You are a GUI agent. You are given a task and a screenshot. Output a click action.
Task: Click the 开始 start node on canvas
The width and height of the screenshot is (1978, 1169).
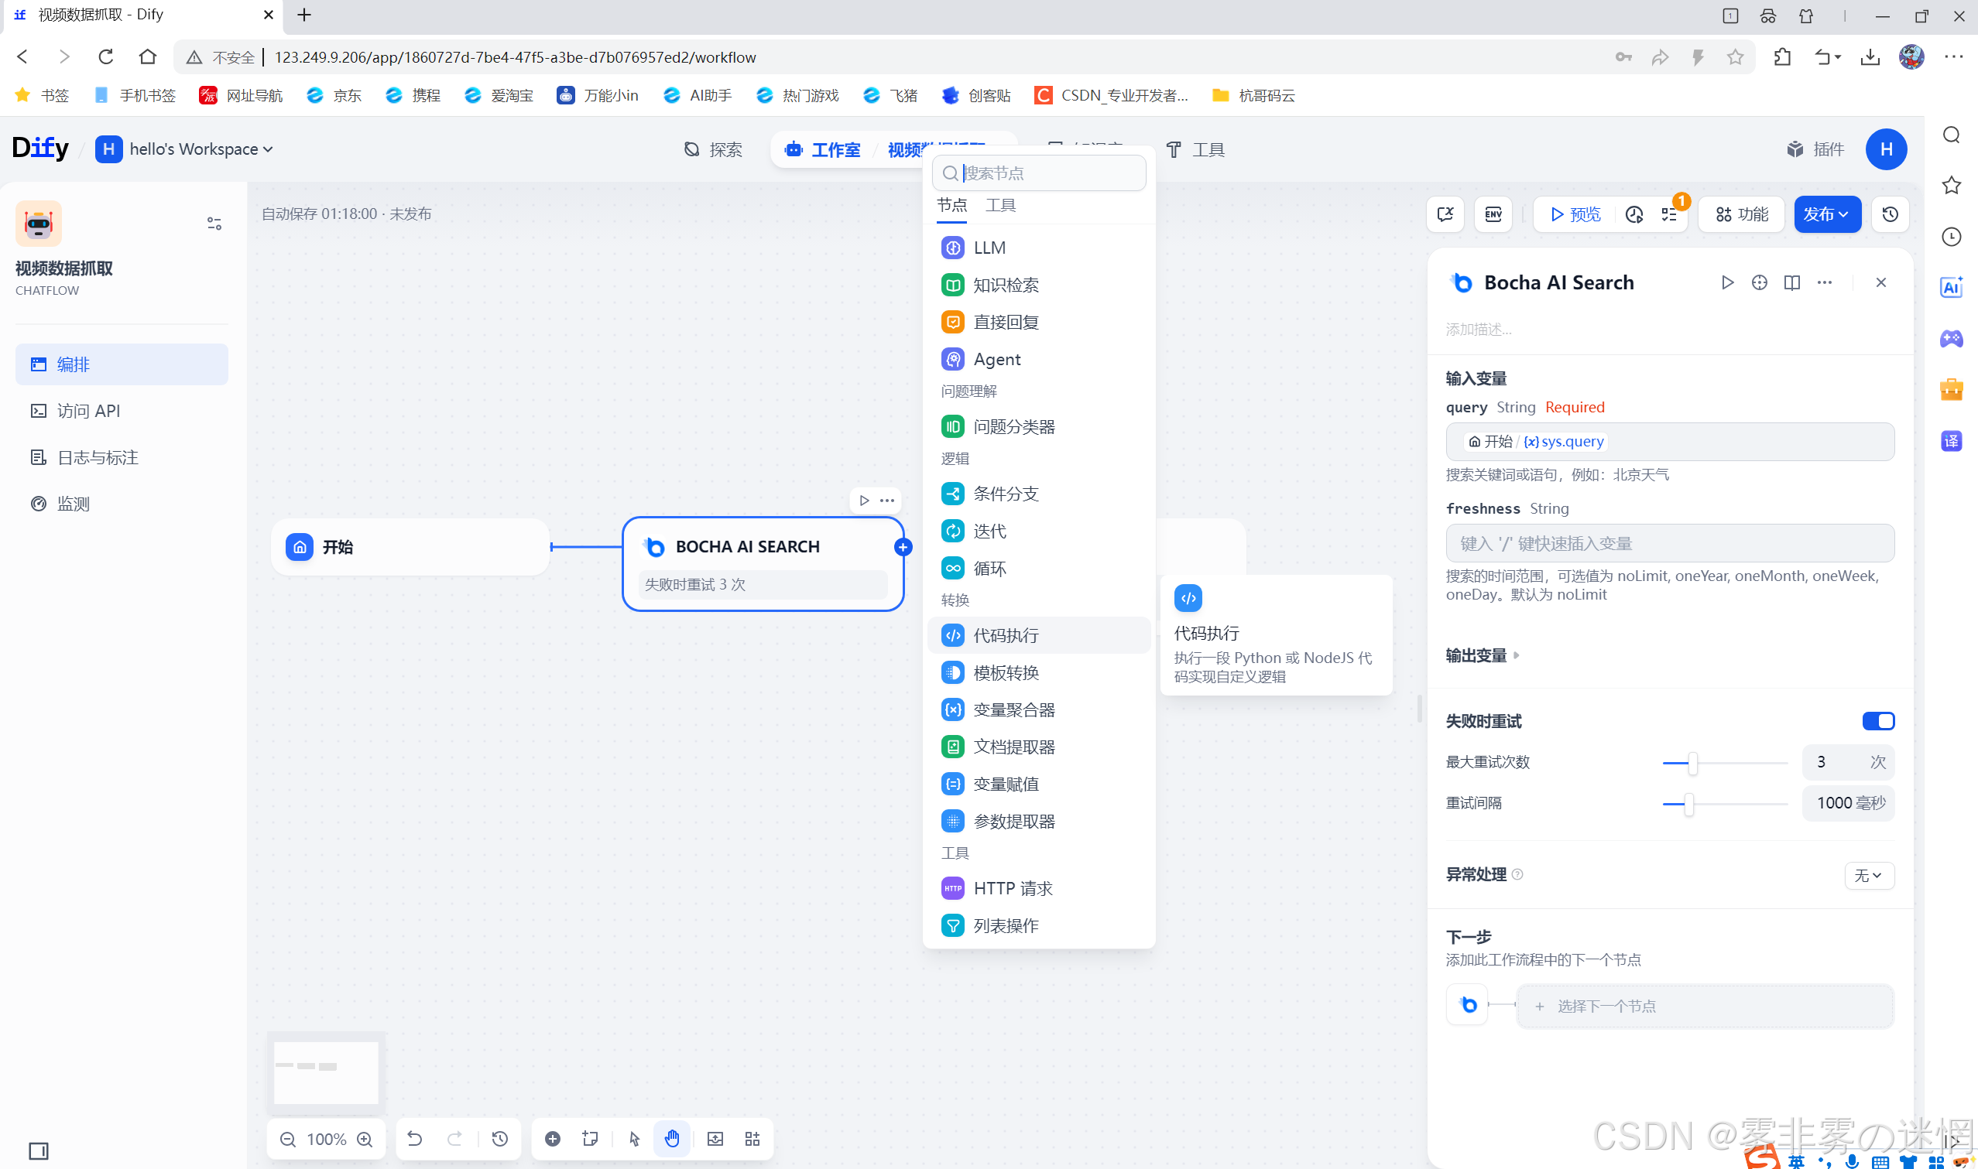[410, 547]
